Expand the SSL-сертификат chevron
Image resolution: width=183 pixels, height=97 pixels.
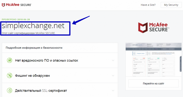[113, 90]
